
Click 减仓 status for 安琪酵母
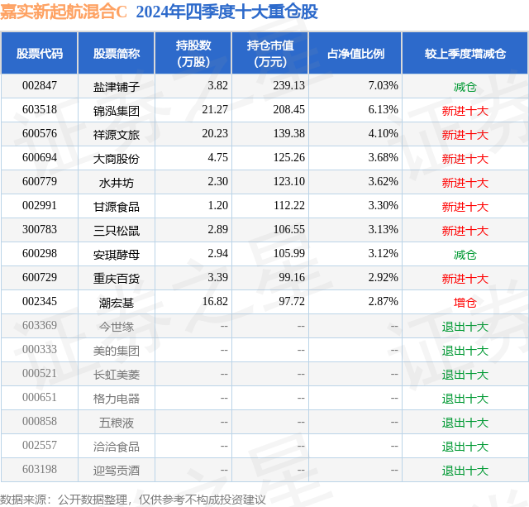click(465, 255)
